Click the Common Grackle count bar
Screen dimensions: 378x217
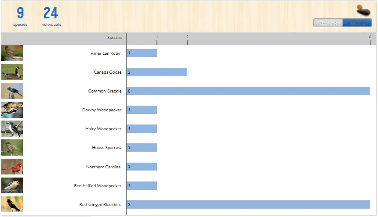[x=248, y=91]
